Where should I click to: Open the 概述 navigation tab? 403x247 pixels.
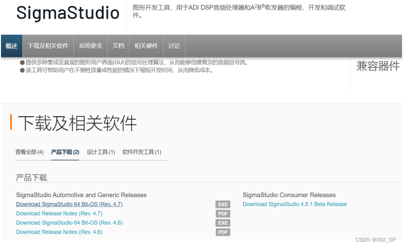(12, 46)
